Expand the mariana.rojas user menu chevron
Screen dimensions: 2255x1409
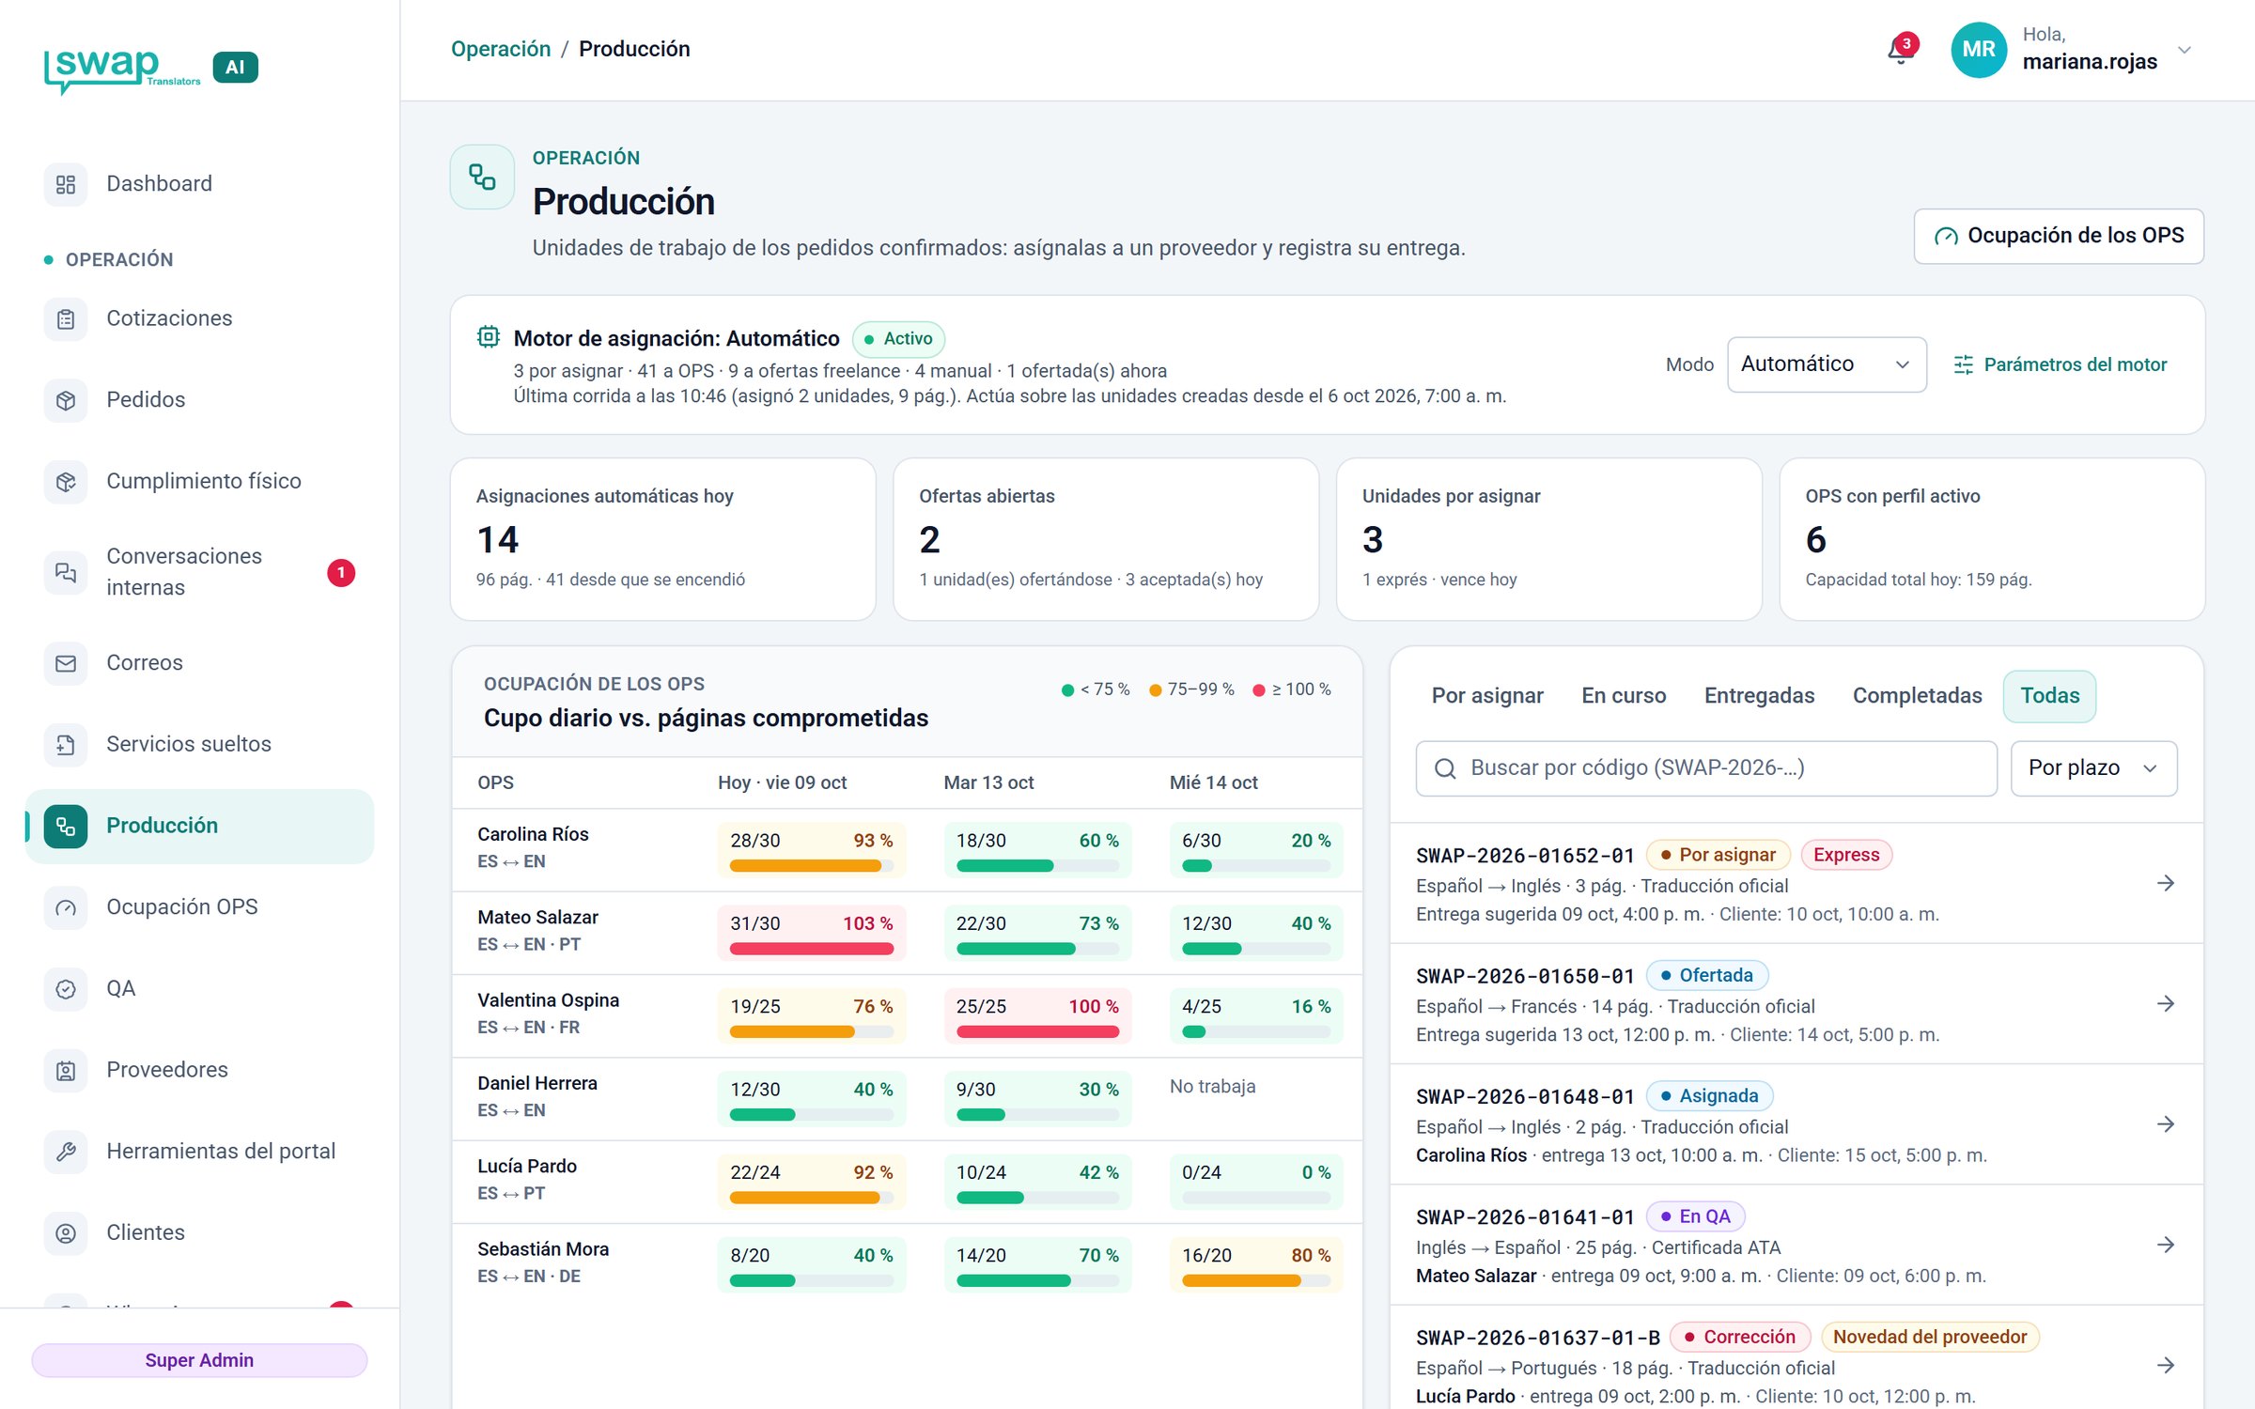[x=2185, y=51]
